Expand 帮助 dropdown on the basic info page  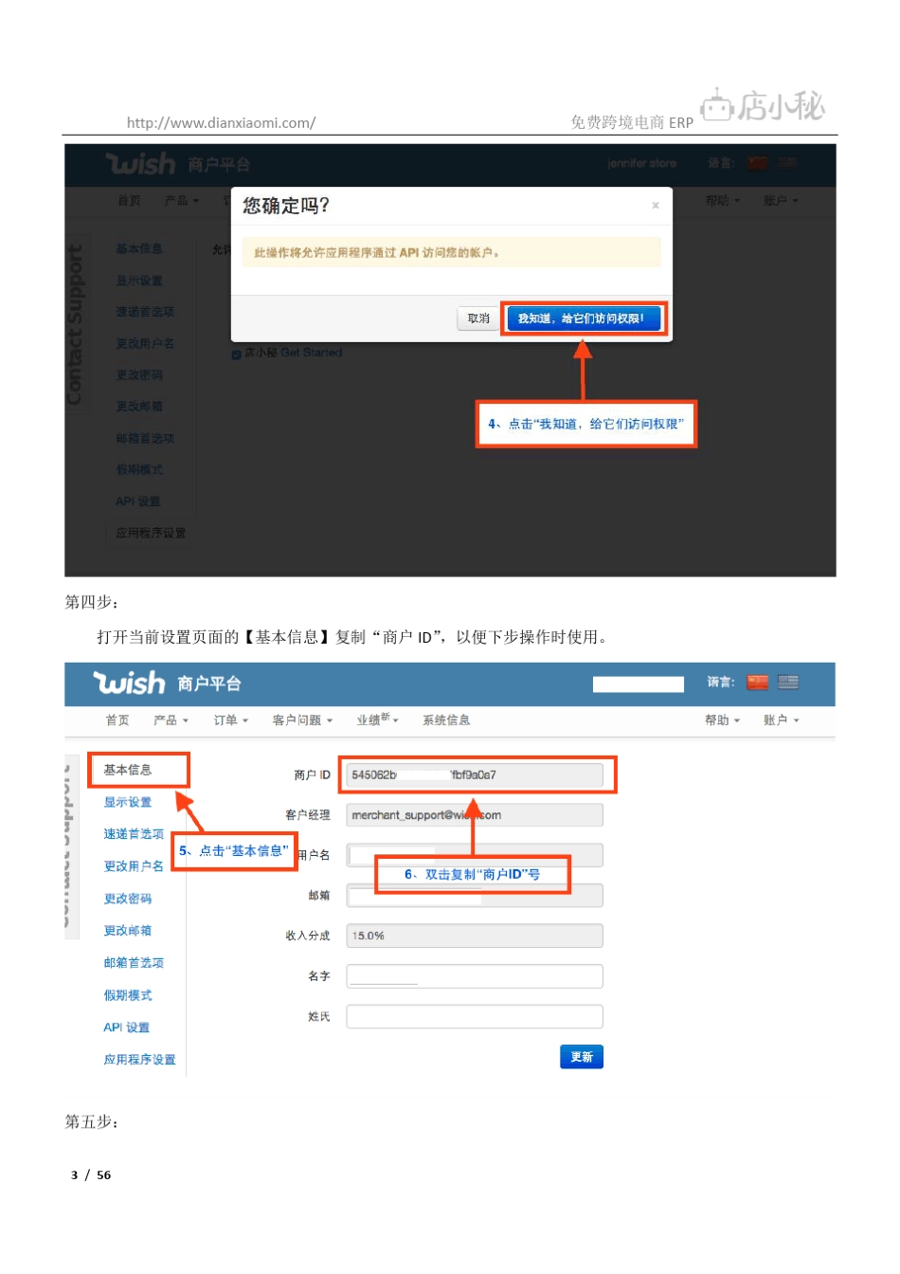(722, 720)
